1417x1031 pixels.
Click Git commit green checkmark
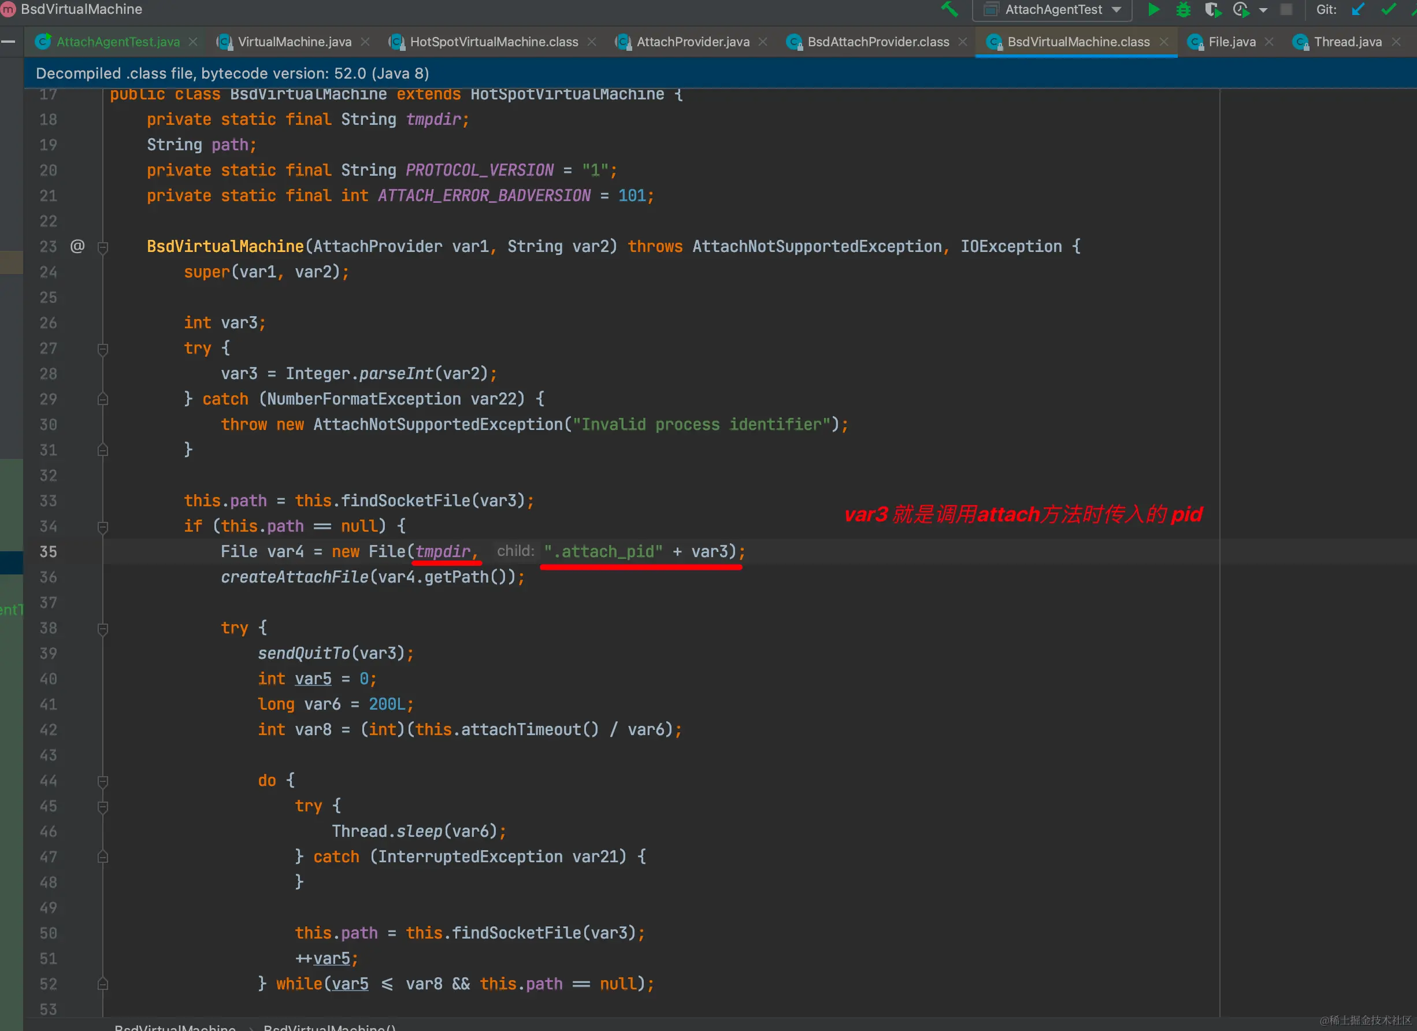pyautogui.click(x=1388, y=9)
